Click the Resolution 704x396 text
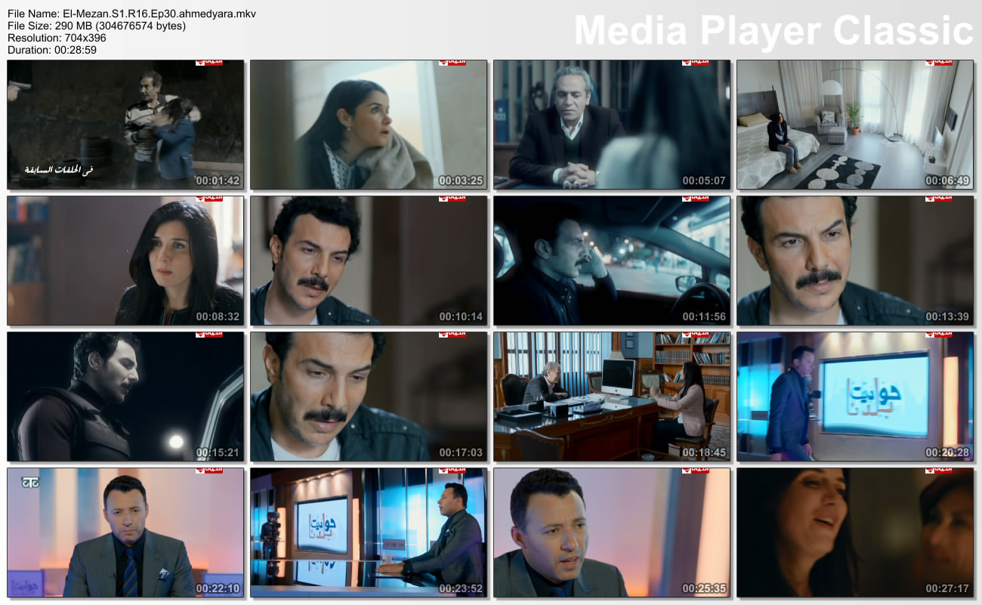The height and width of the screenshot is (605, 982). tap(57, 38)
